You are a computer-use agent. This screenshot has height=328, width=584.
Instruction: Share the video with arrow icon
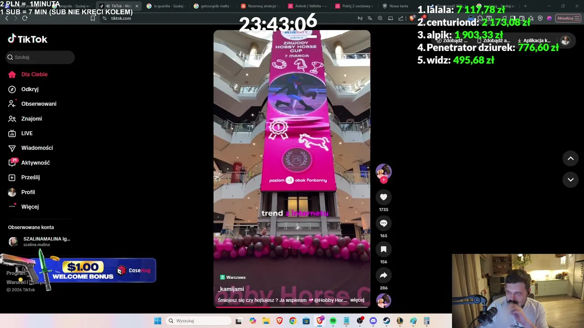coord(383,275)
